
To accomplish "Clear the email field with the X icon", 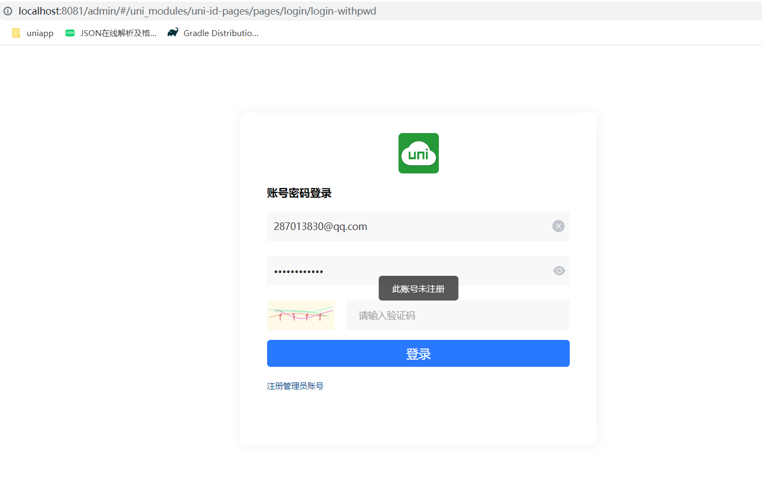I will (x=558, y=226).
